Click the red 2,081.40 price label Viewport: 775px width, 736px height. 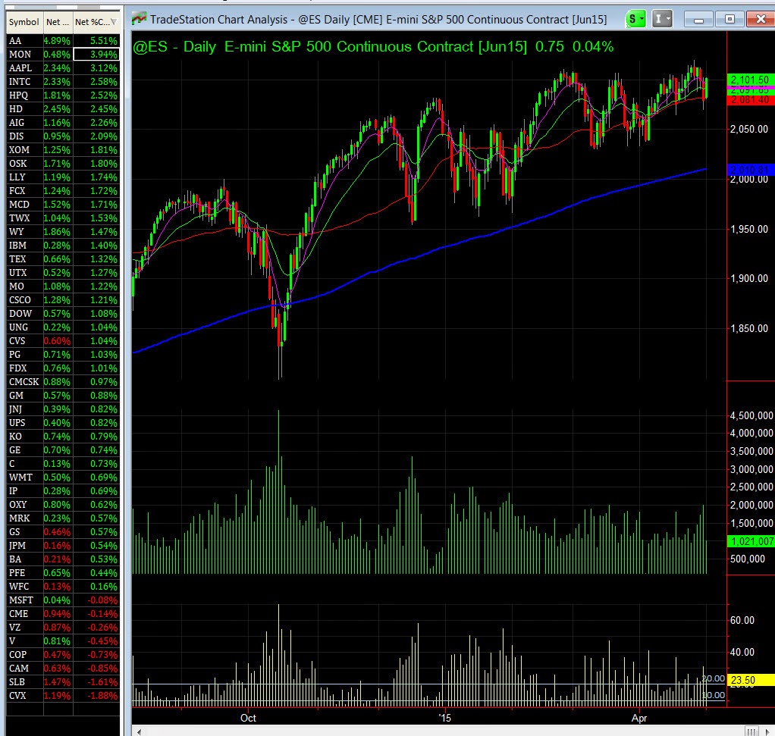[x=750, y=100]
